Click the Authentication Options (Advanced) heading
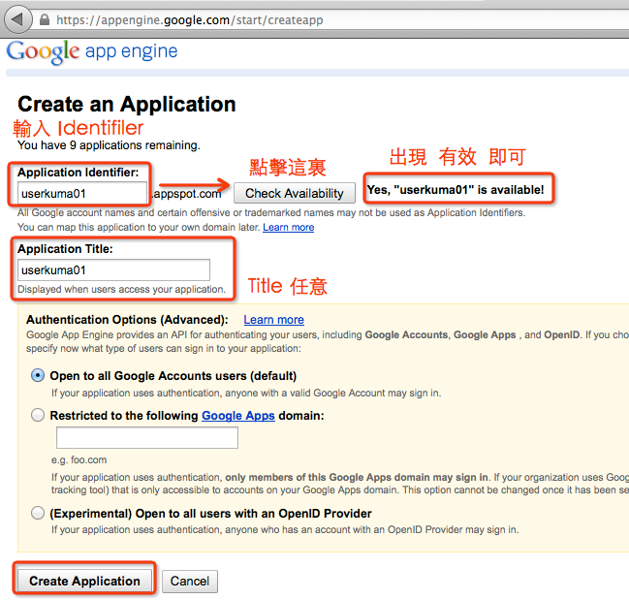This screenshot has height=600, width=629. (127, 319)
